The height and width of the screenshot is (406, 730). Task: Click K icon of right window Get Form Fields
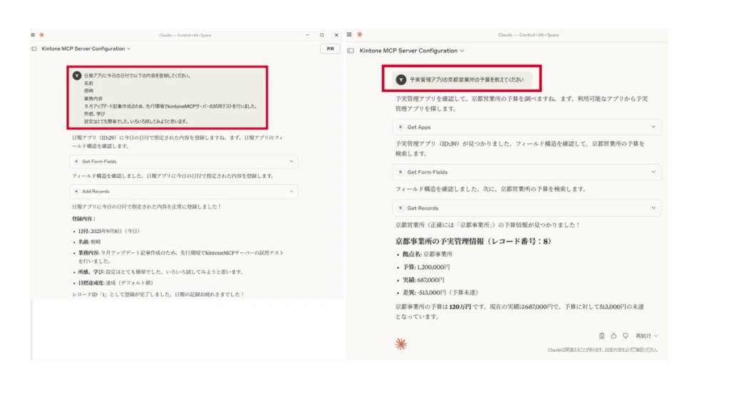(x=401, y=172)
